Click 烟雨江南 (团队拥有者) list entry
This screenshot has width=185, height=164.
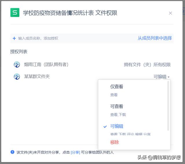tap(46, 65)
